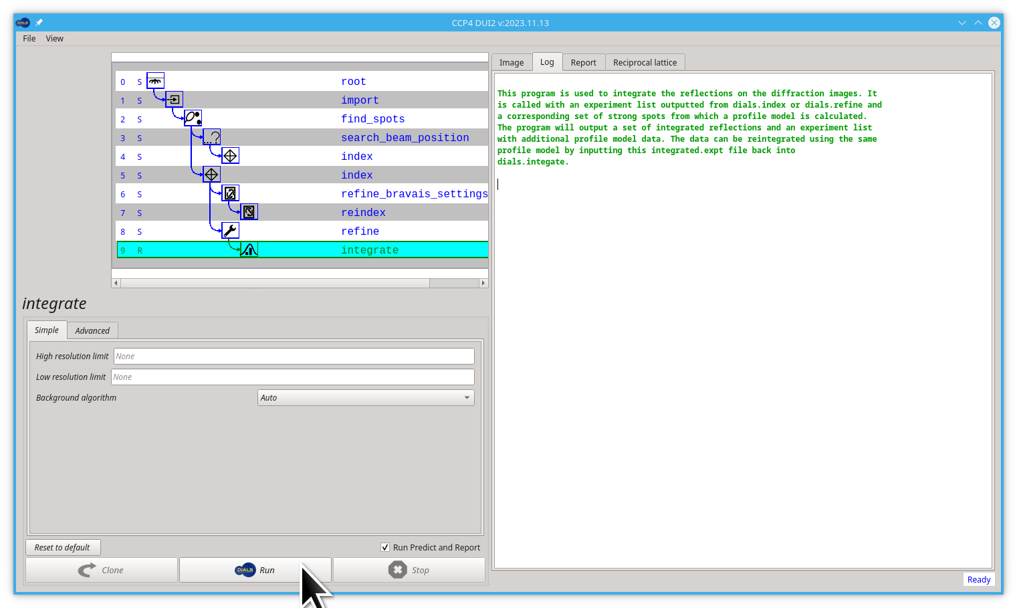
Task: Select the 'find_spots' row label
Action: (373, 119)
